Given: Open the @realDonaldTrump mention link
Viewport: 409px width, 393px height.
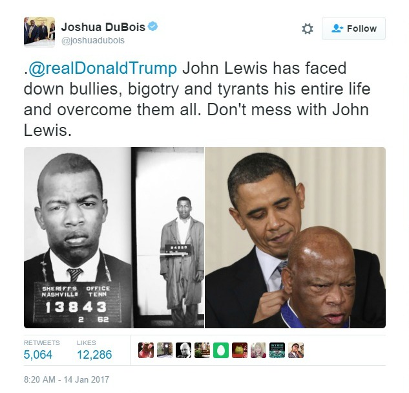Looking at the screenshot, I should click(103, 68).
